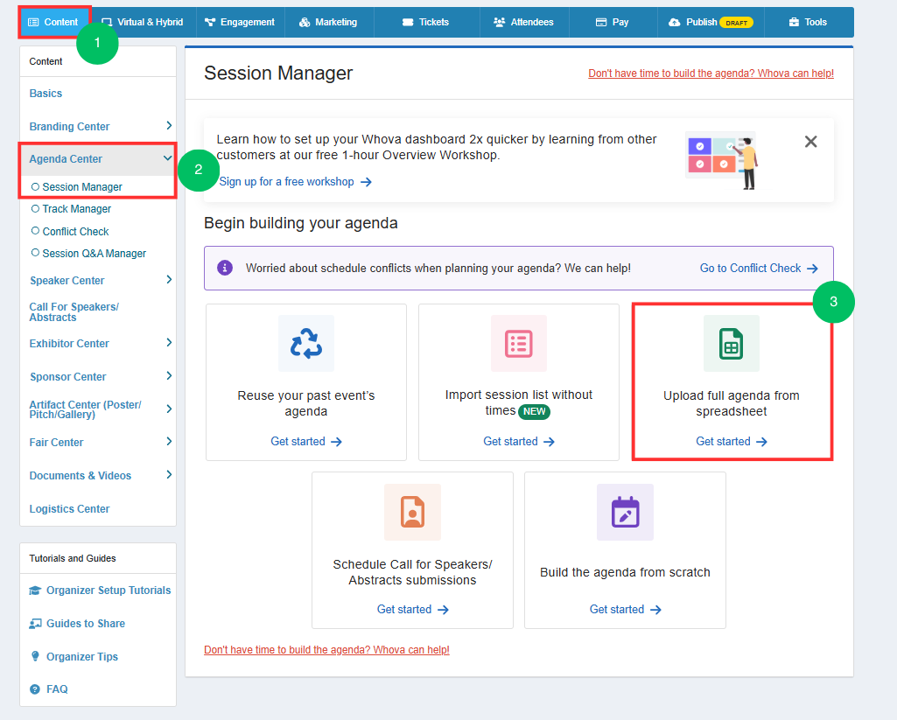Click the yellow DRAFT status badge

coord(736,23)
